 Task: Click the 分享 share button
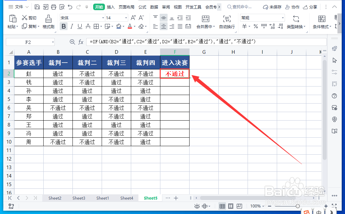[310, 7]
